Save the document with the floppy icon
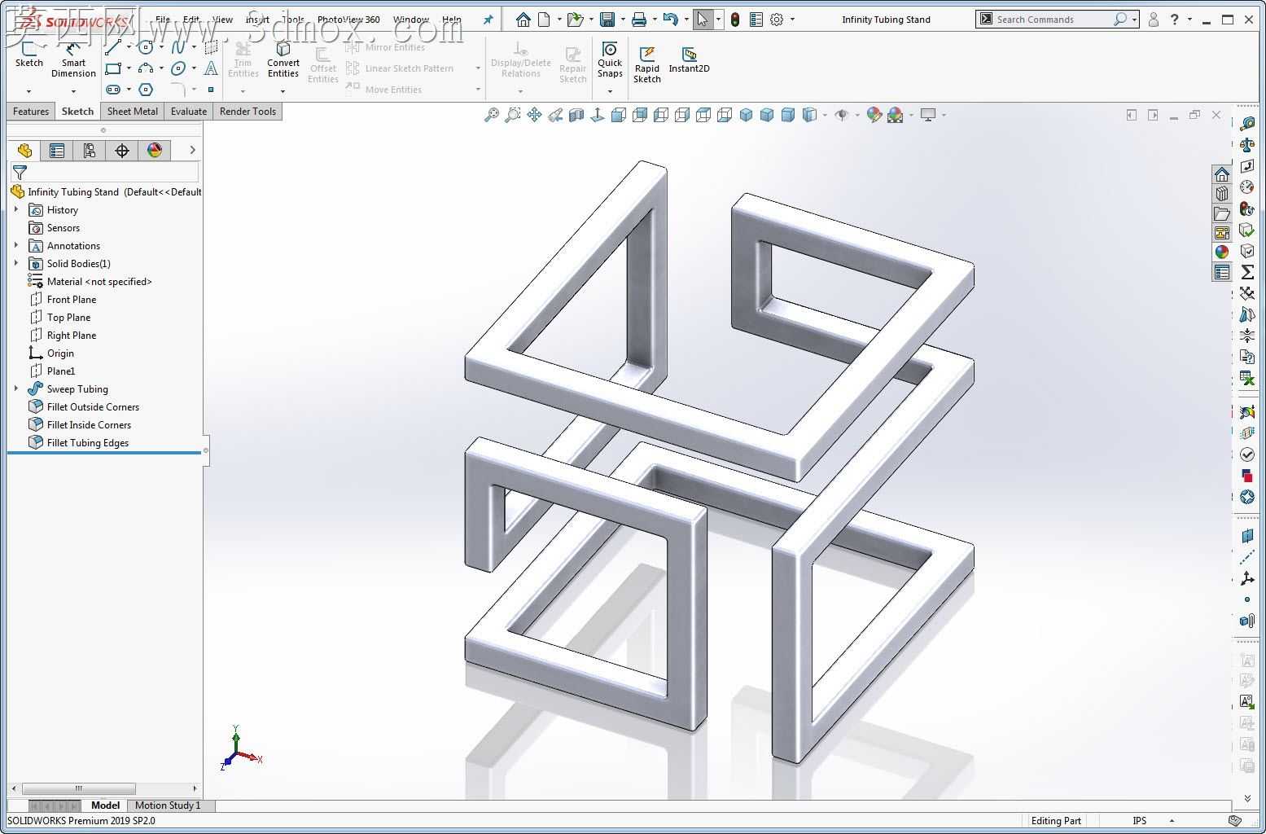The height and width of the screenshot is (834, 1266). tap(607, 20)
